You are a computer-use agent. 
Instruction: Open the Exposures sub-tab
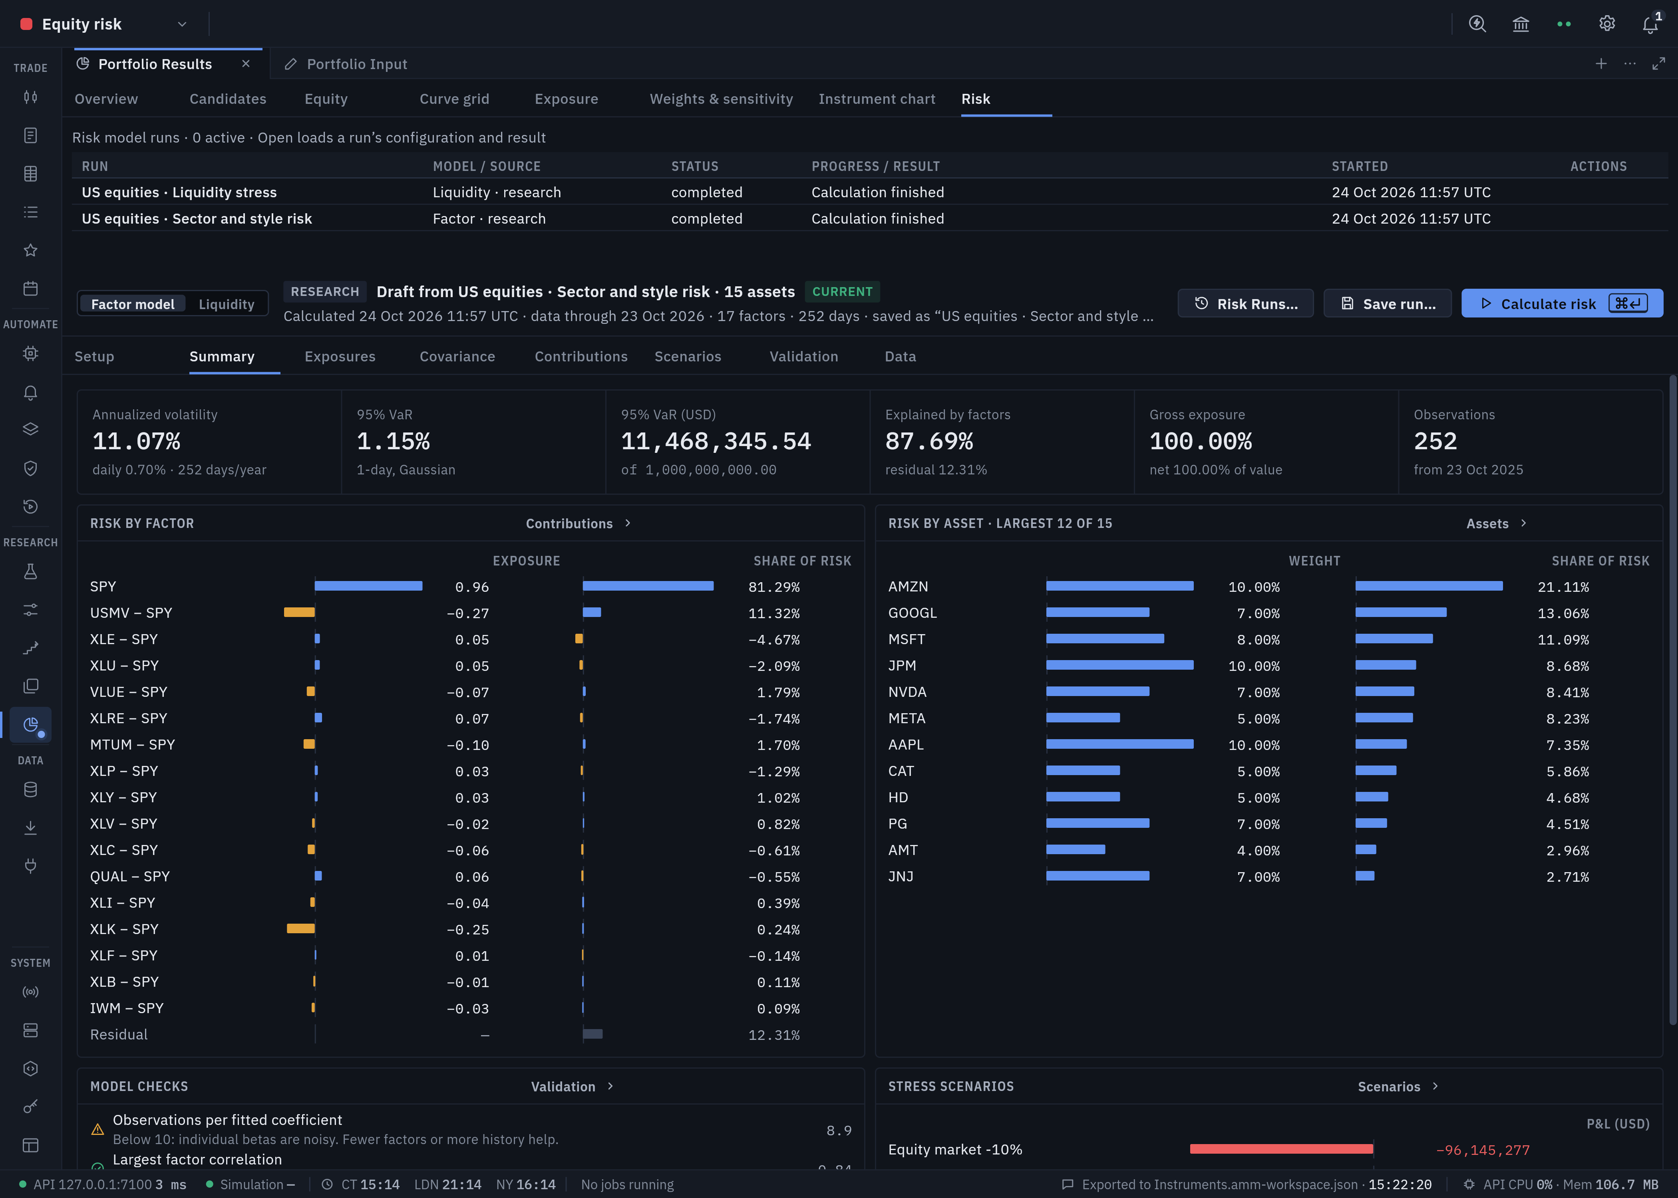click(340, 357)
